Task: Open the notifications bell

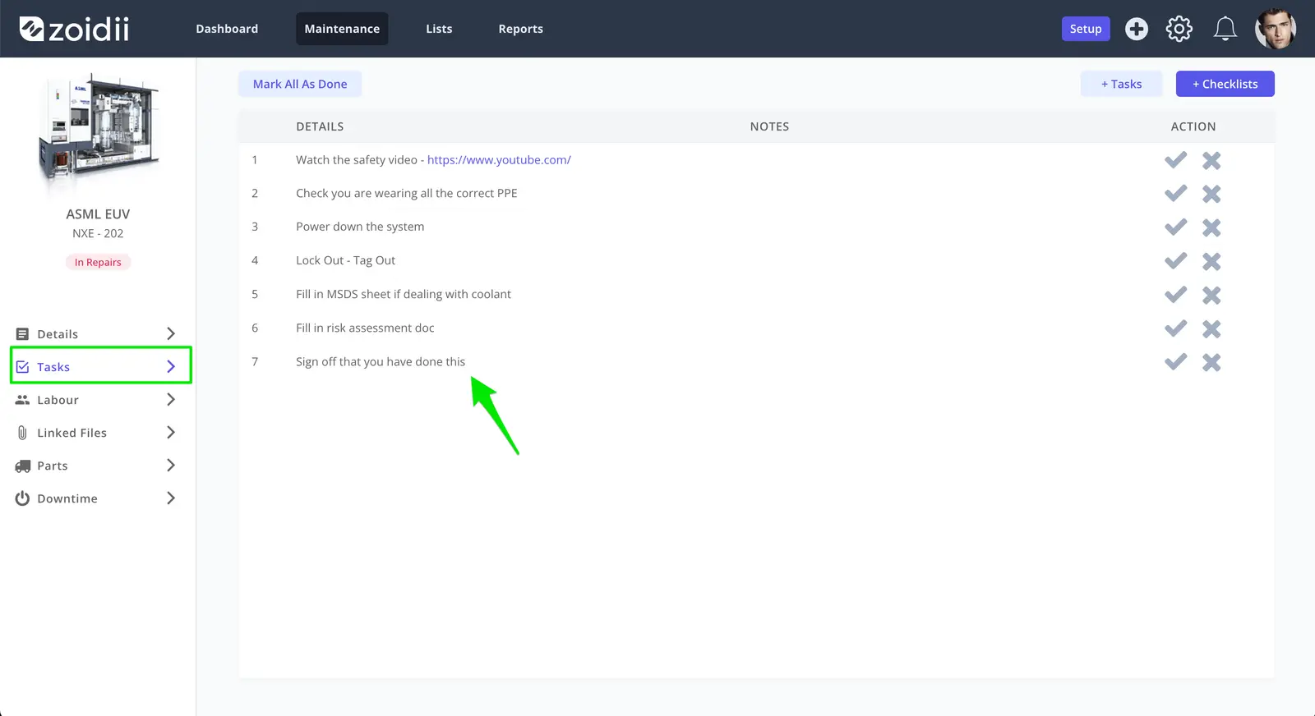Action: tap(1225, 29)
